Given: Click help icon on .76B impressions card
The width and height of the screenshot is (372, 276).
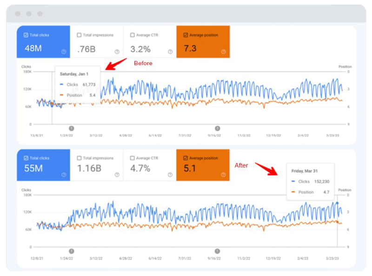Looking at the screenshot, I should (117, 52).
